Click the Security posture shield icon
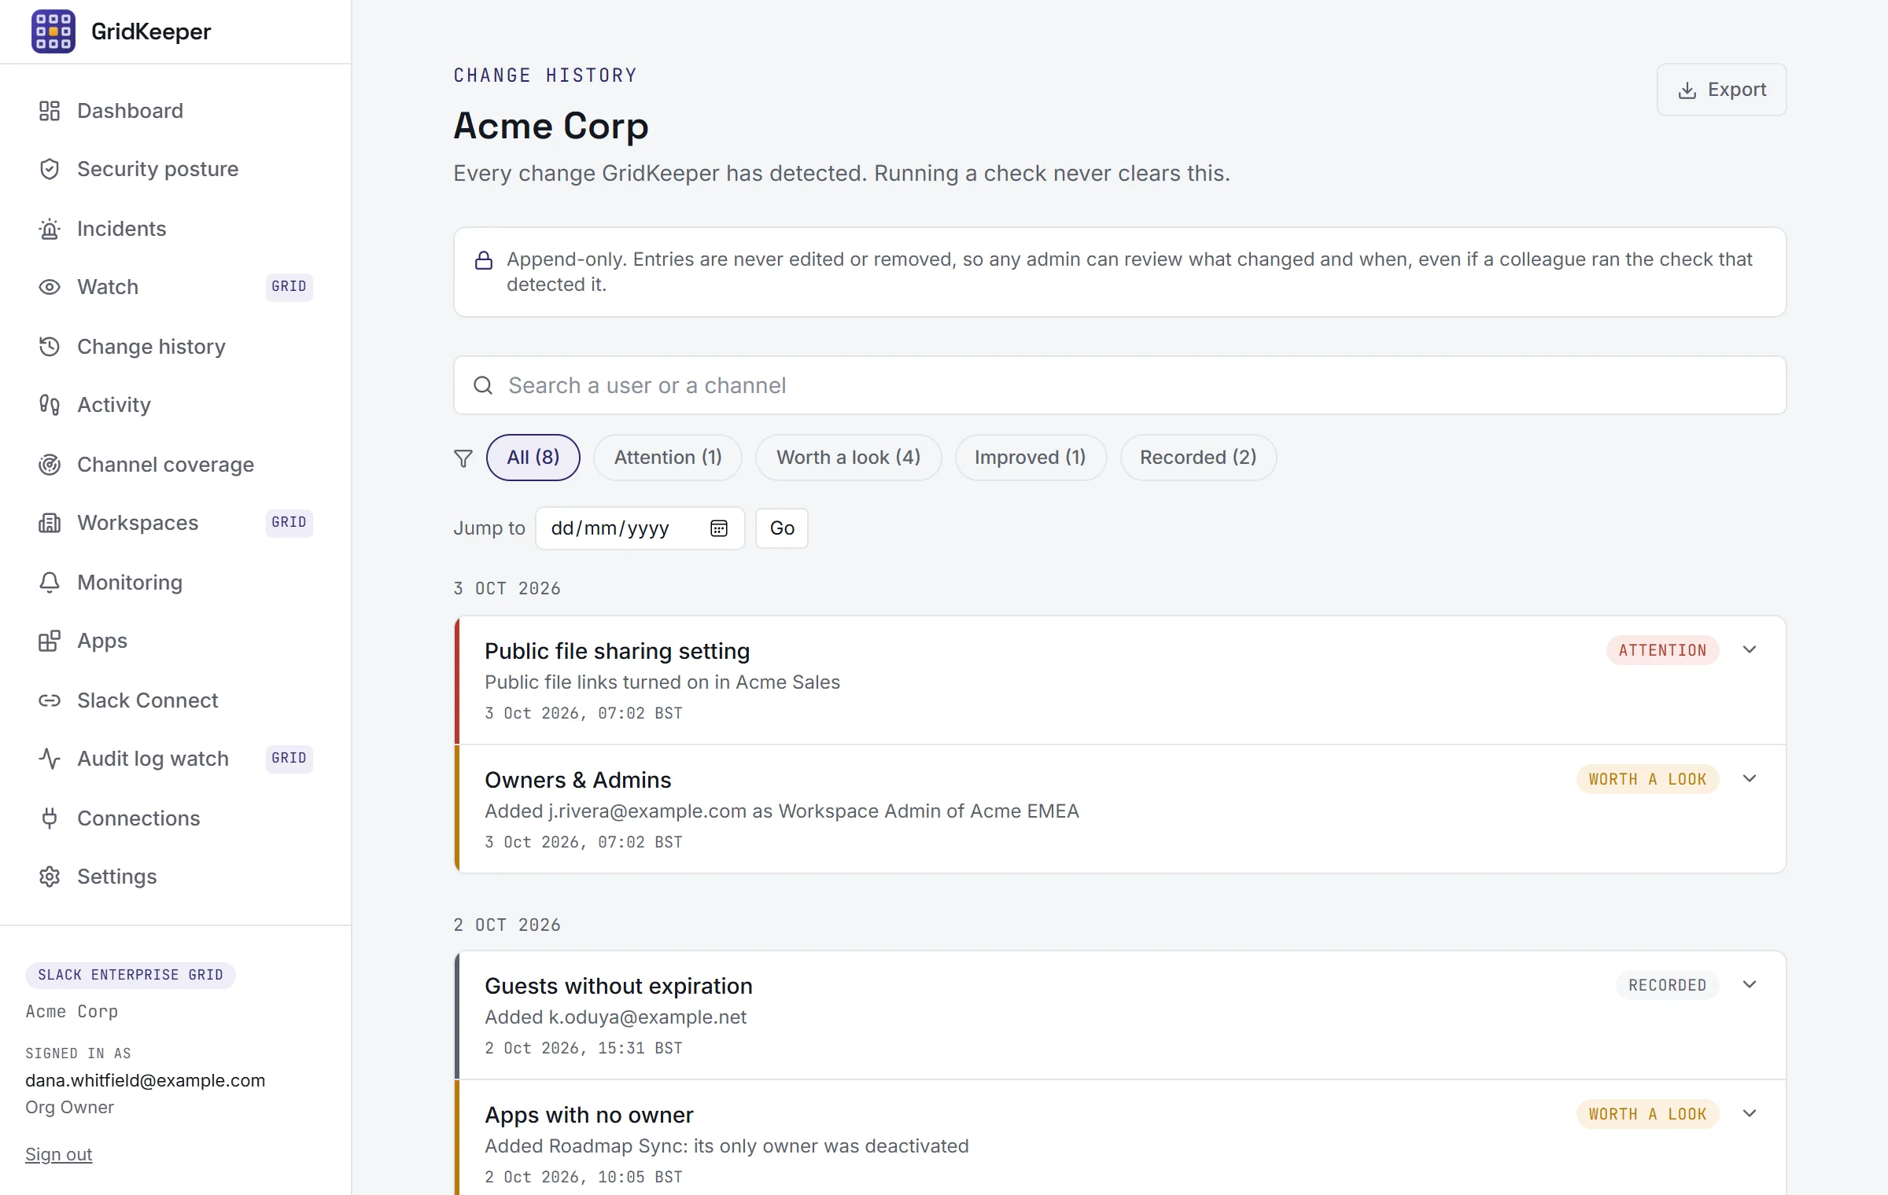1888x1195 pixels. coord(50,169)
